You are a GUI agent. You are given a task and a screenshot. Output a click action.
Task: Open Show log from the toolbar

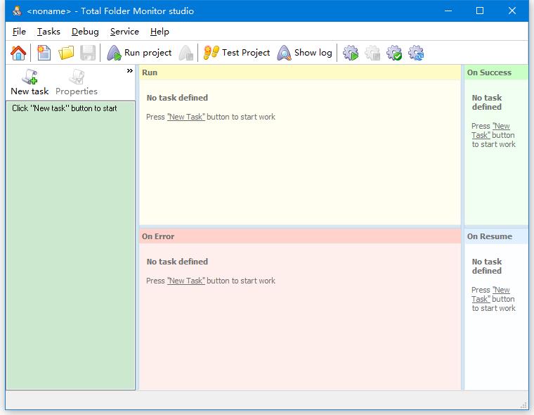305,53
